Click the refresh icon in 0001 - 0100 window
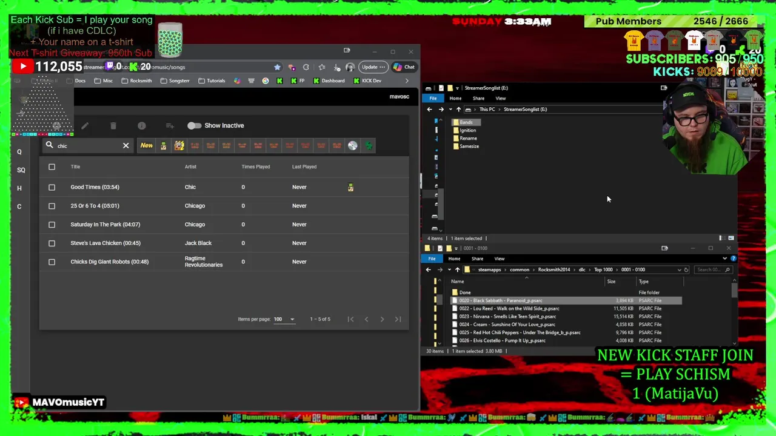776x436 pixels. coord(686,269)
